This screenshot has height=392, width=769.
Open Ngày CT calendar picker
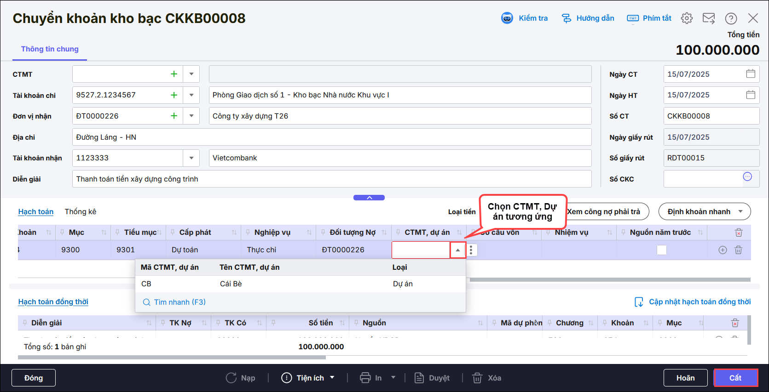pos(751,74)
